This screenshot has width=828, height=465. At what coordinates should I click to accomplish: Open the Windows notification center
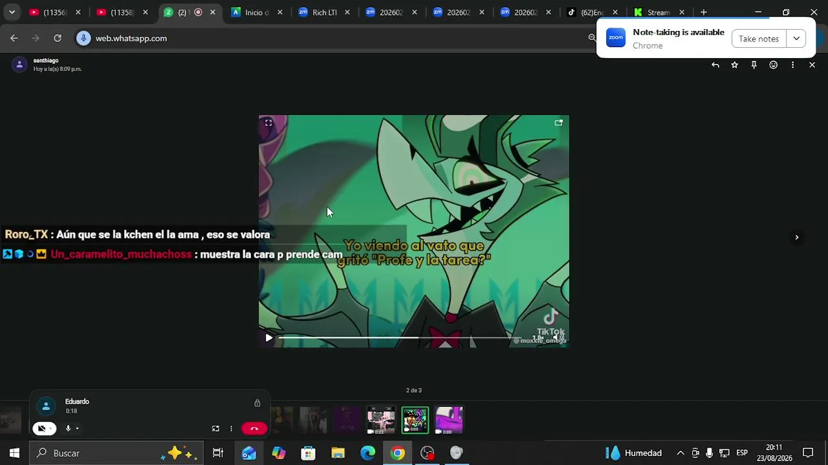808,453
